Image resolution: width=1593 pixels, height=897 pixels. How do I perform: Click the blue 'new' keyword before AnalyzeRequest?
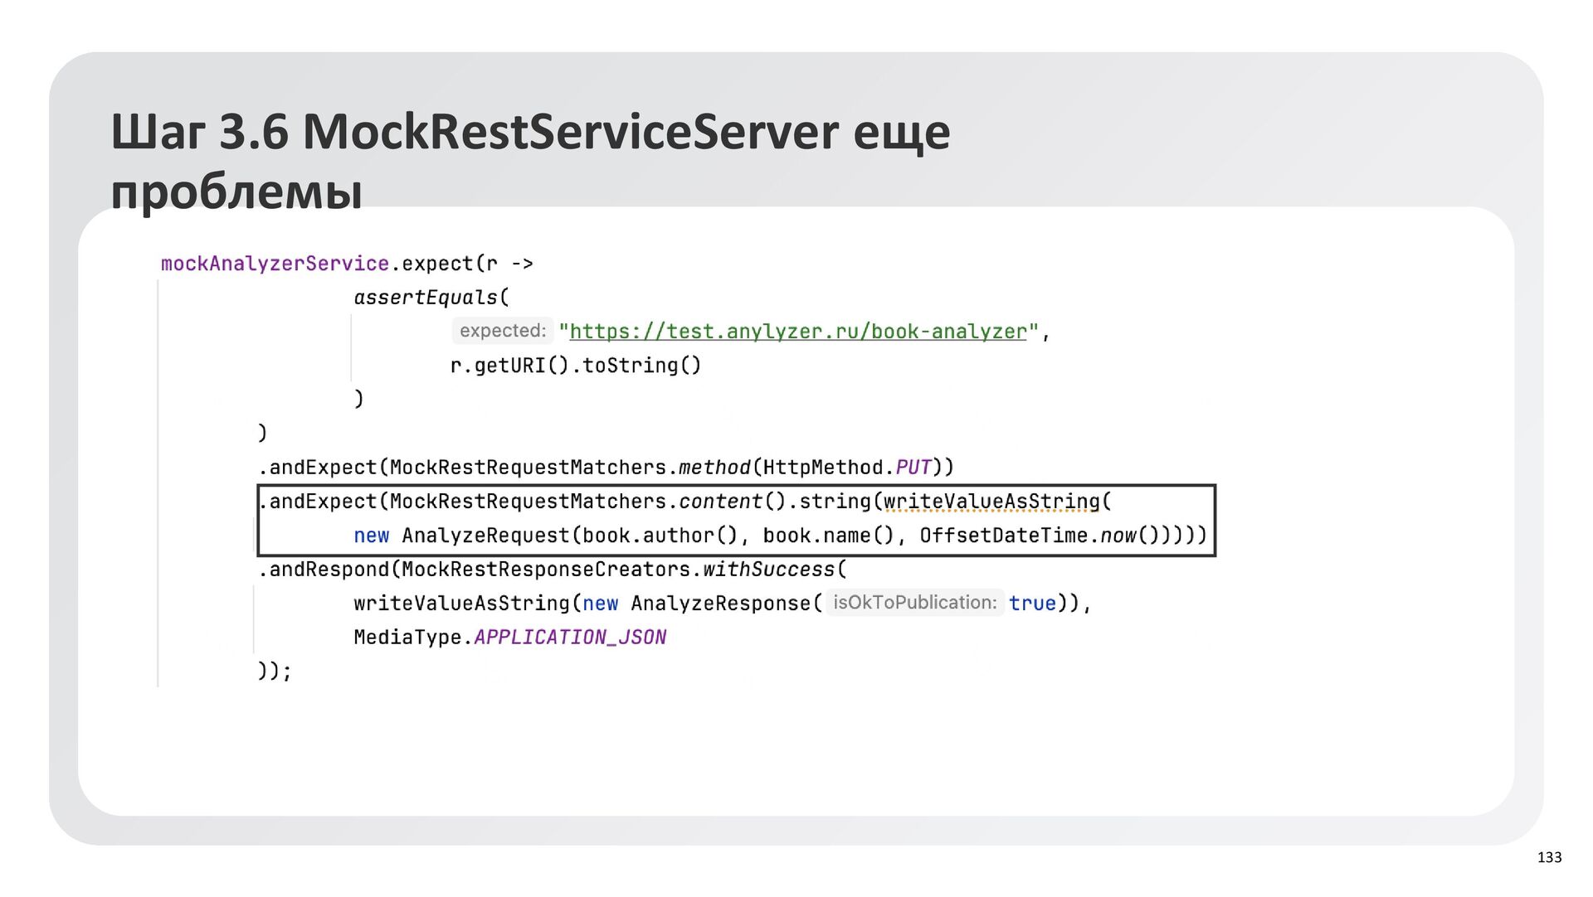[371, 536]
